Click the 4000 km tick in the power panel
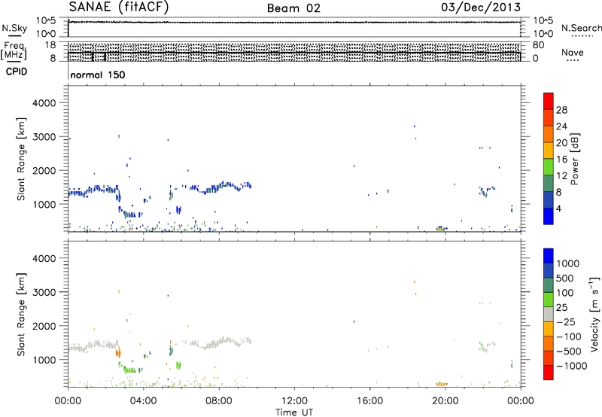This screenshot has width=602, height=417. [x=44, y=103]
